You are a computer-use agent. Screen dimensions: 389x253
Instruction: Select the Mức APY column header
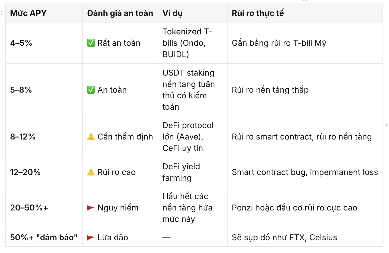tap(44, 13)
